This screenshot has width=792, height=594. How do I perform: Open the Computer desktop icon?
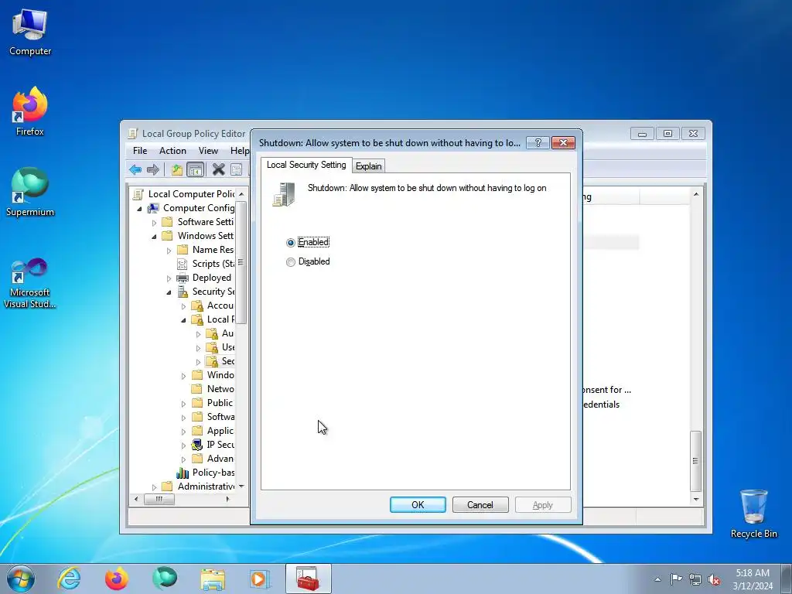30,32
